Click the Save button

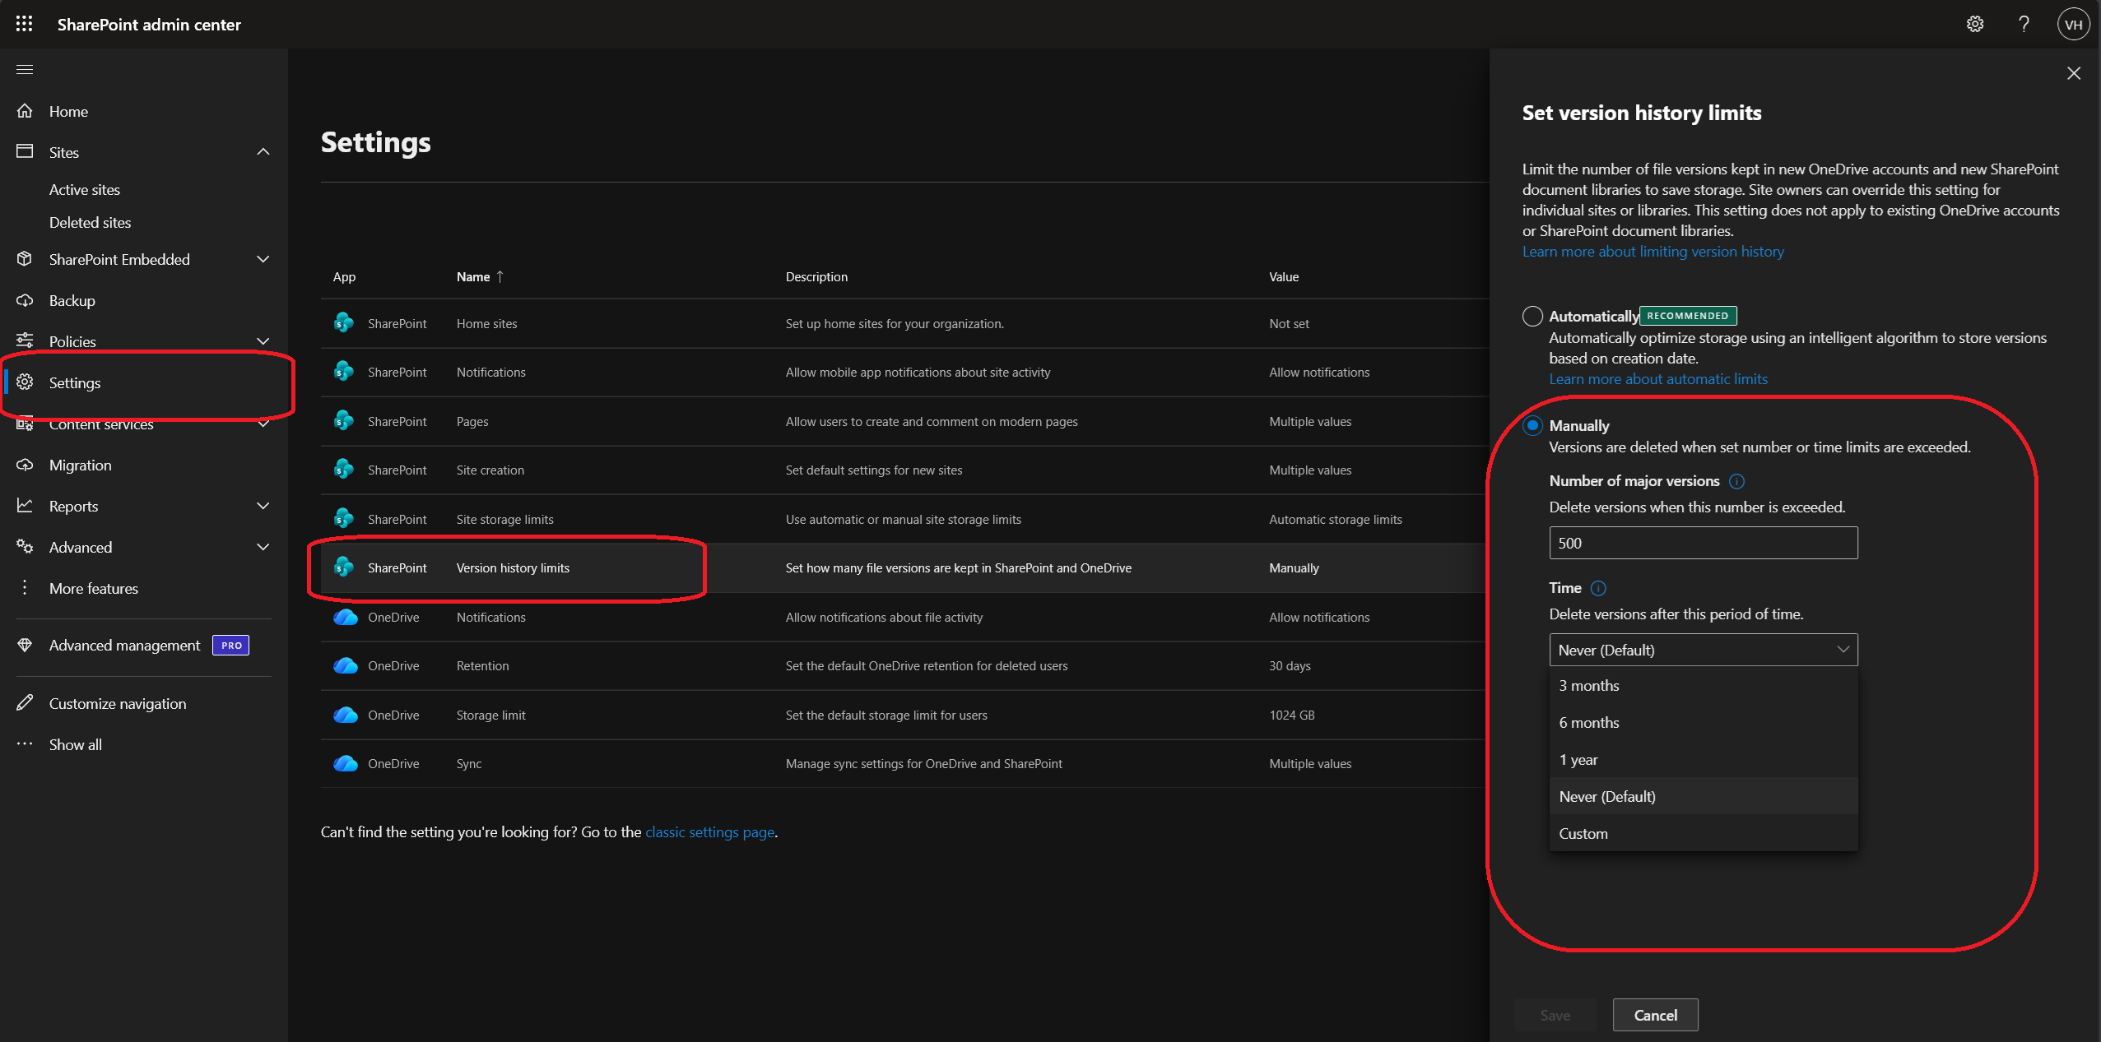pos(1555,1015)
